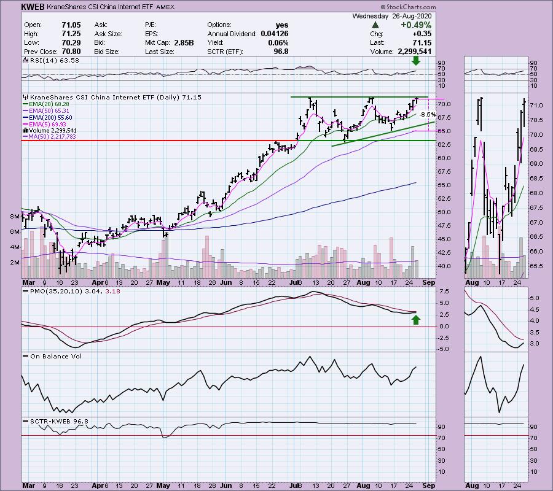
Task: Click the SCTR-KWEB 96.8 panel label
Action: point(59,421)
